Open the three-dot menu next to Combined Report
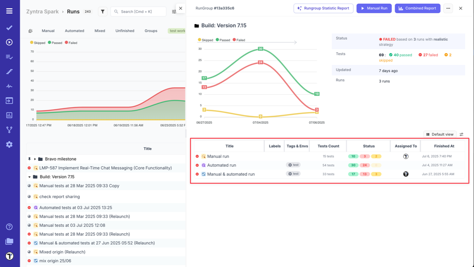 448,8
